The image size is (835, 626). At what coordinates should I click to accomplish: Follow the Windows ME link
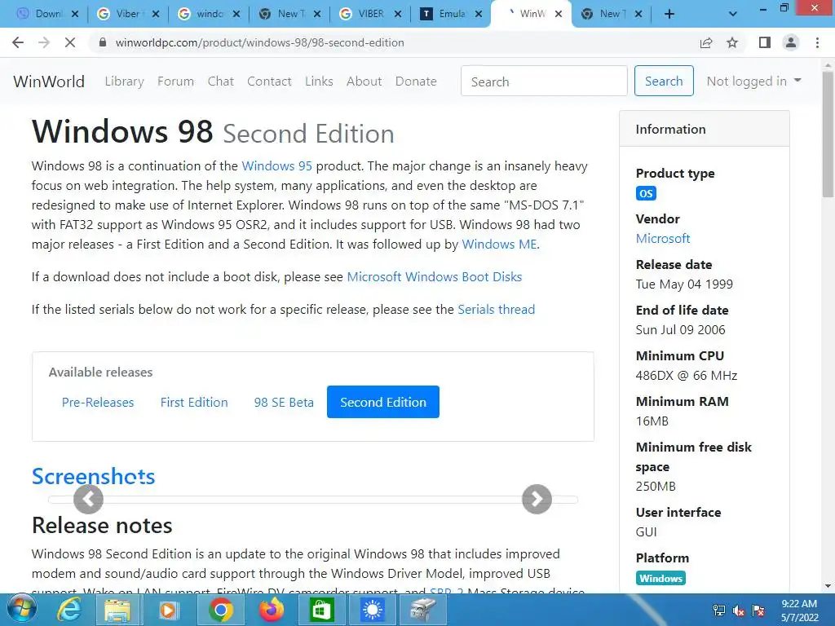tap(499, 245)
